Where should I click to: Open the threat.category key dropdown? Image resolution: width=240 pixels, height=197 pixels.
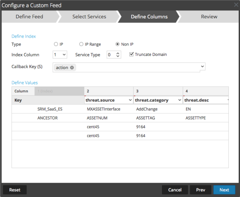tap(179, 100)
